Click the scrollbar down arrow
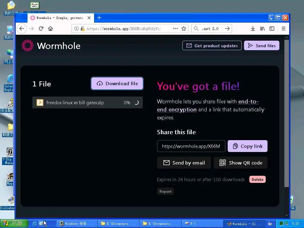 286,215
